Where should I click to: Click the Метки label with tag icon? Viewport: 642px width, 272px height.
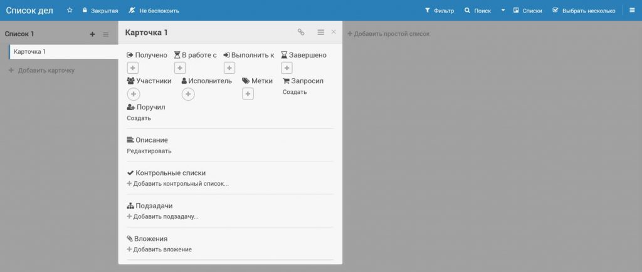(x=258, y=81)
